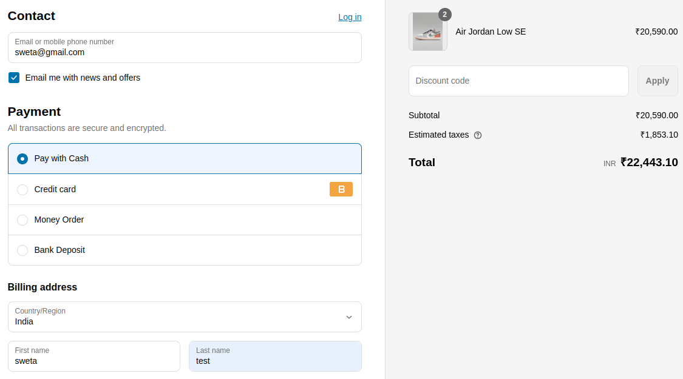
Task: Open the Air Jordan Low SE thumbnail
Action: click(428, 32)
